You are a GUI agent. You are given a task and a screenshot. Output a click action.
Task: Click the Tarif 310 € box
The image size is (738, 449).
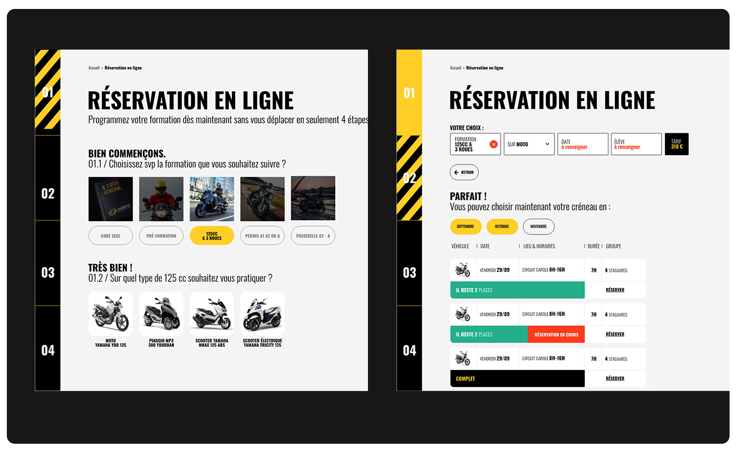677,144
